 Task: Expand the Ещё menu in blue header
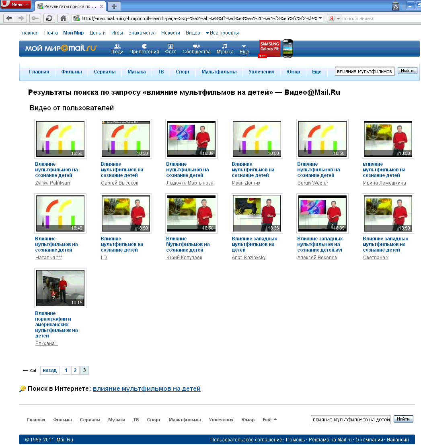244,49
